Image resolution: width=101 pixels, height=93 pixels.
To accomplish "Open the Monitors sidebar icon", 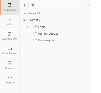I will pos(10,63).
